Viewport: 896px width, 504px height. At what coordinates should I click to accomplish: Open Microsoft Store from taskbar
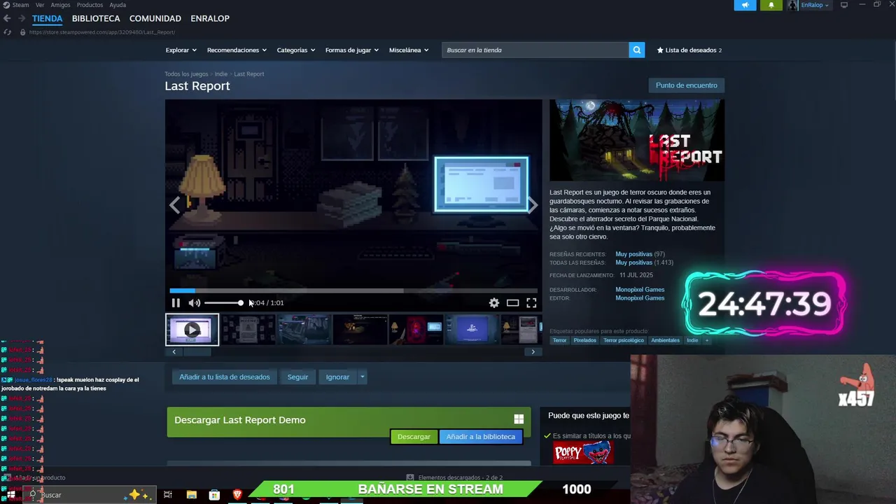[x=215, y=495]
